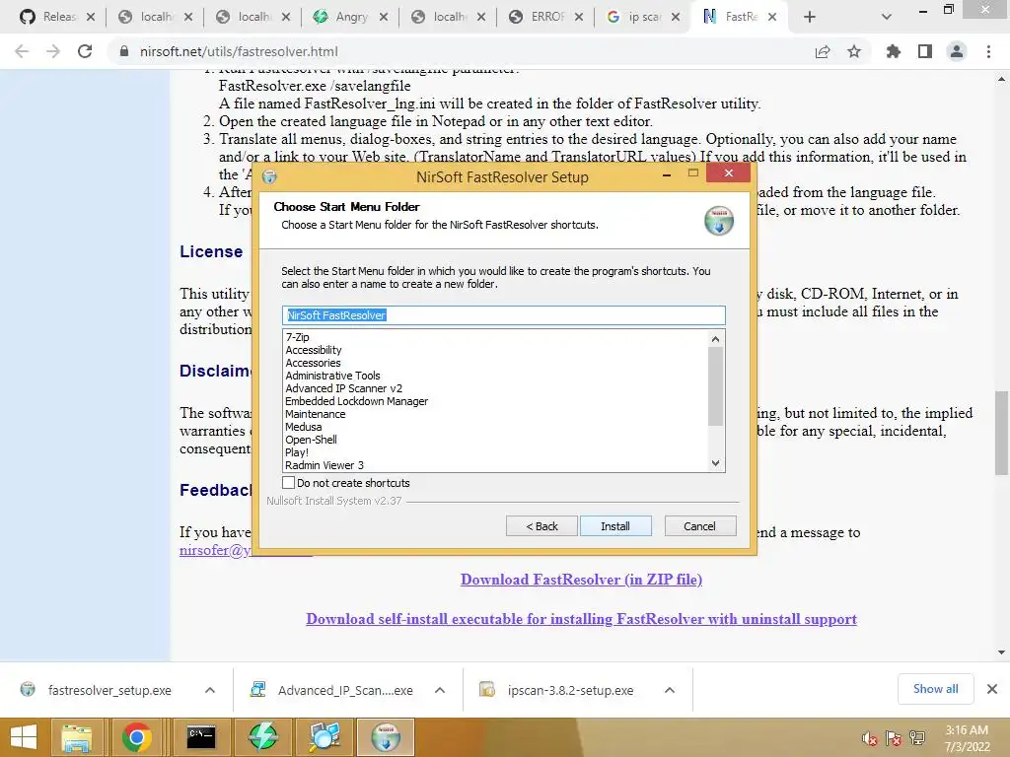
Task: Open the Command Prompt taskbar icon
Action: tap(201, 737)
